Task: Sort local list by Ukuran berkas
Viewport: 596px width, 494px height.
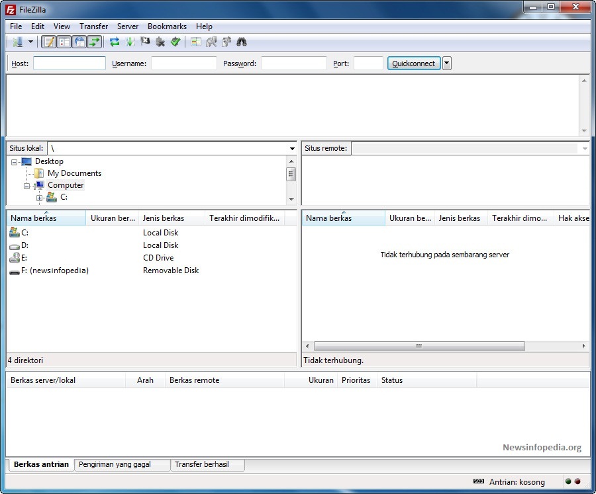Action: coord(112,218)
